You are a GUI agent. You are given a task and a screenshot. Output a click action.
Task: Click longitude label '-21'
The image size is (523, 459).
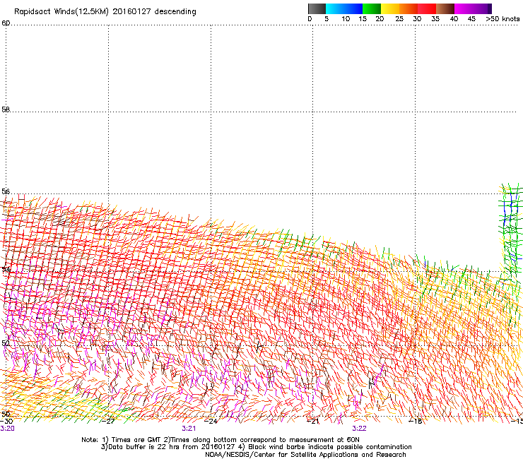tap(313, 422)
